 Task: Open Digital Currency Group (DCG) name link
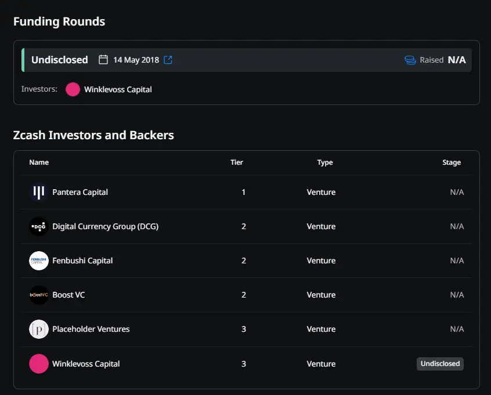click(105, 226)
